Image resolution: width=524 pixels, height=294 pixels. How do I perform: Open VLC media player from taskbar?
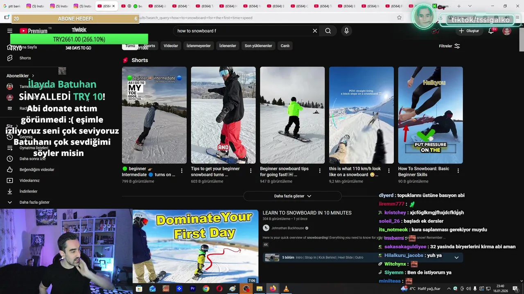(x=286, y=289)
